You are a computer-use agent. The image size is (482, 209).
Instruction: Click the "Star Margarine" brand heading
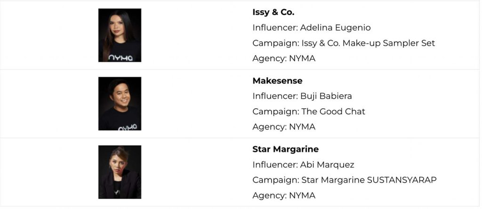point(285,149)
